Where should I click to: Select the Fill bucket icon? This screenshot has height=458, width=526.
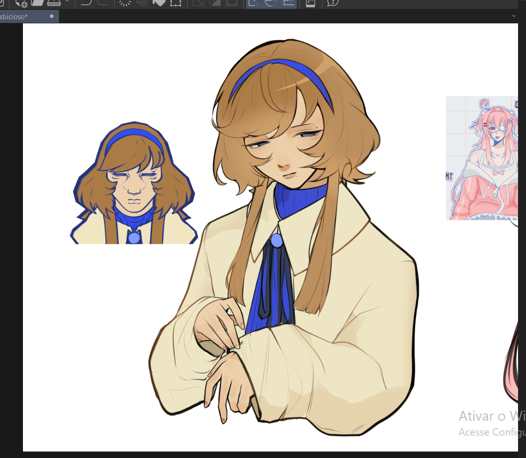pos(159,2)
